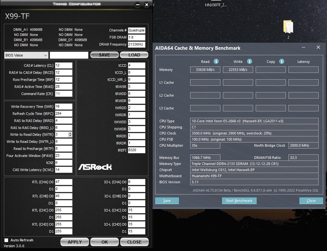Click the Read to Precharge (tRTP) field

coord(64,149)
